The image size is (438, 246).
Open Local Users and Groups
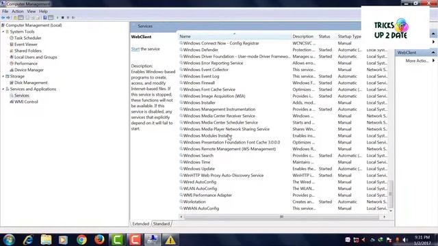click(x=36, y=57)
